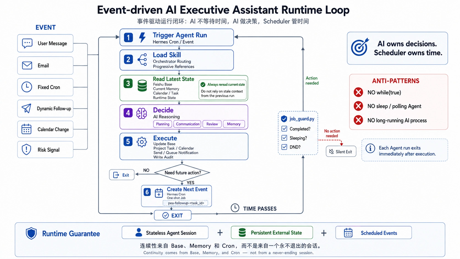Click the Need future action? decision diamond
This screenshot has width=460, height=259.
click(182, 173)
